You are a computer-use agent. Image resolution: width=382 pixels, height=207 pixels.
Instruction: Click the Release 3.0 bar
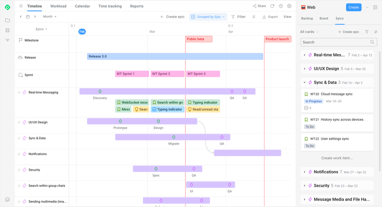pyautogui.click(x=175, y=57)
